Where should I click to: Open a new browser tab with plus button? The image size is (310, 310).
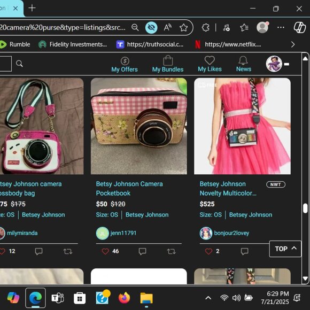click(32, 8)
